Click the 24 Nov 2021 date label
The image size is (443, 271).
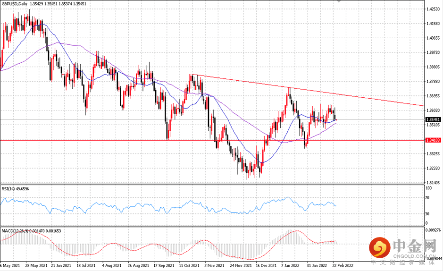point(241,266)
